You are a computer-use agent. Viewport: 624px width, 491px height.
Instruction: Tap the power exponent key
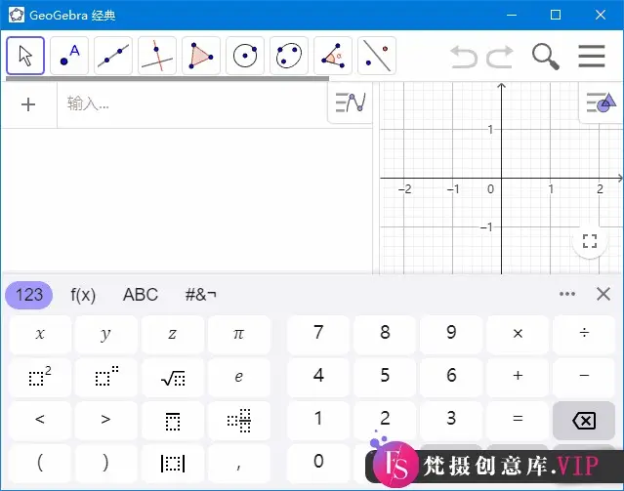[105, 377]
